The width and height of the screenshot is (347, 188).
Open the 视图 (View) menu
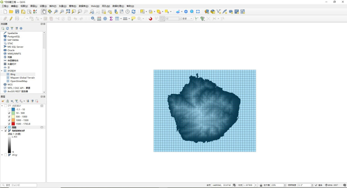point(24,6)
